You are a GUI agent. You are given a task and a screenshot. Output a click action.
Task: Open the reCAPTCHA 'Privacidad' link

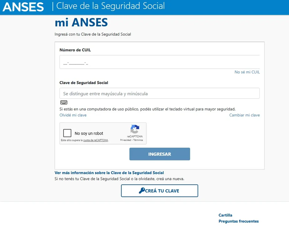click(x=125, y=140)
